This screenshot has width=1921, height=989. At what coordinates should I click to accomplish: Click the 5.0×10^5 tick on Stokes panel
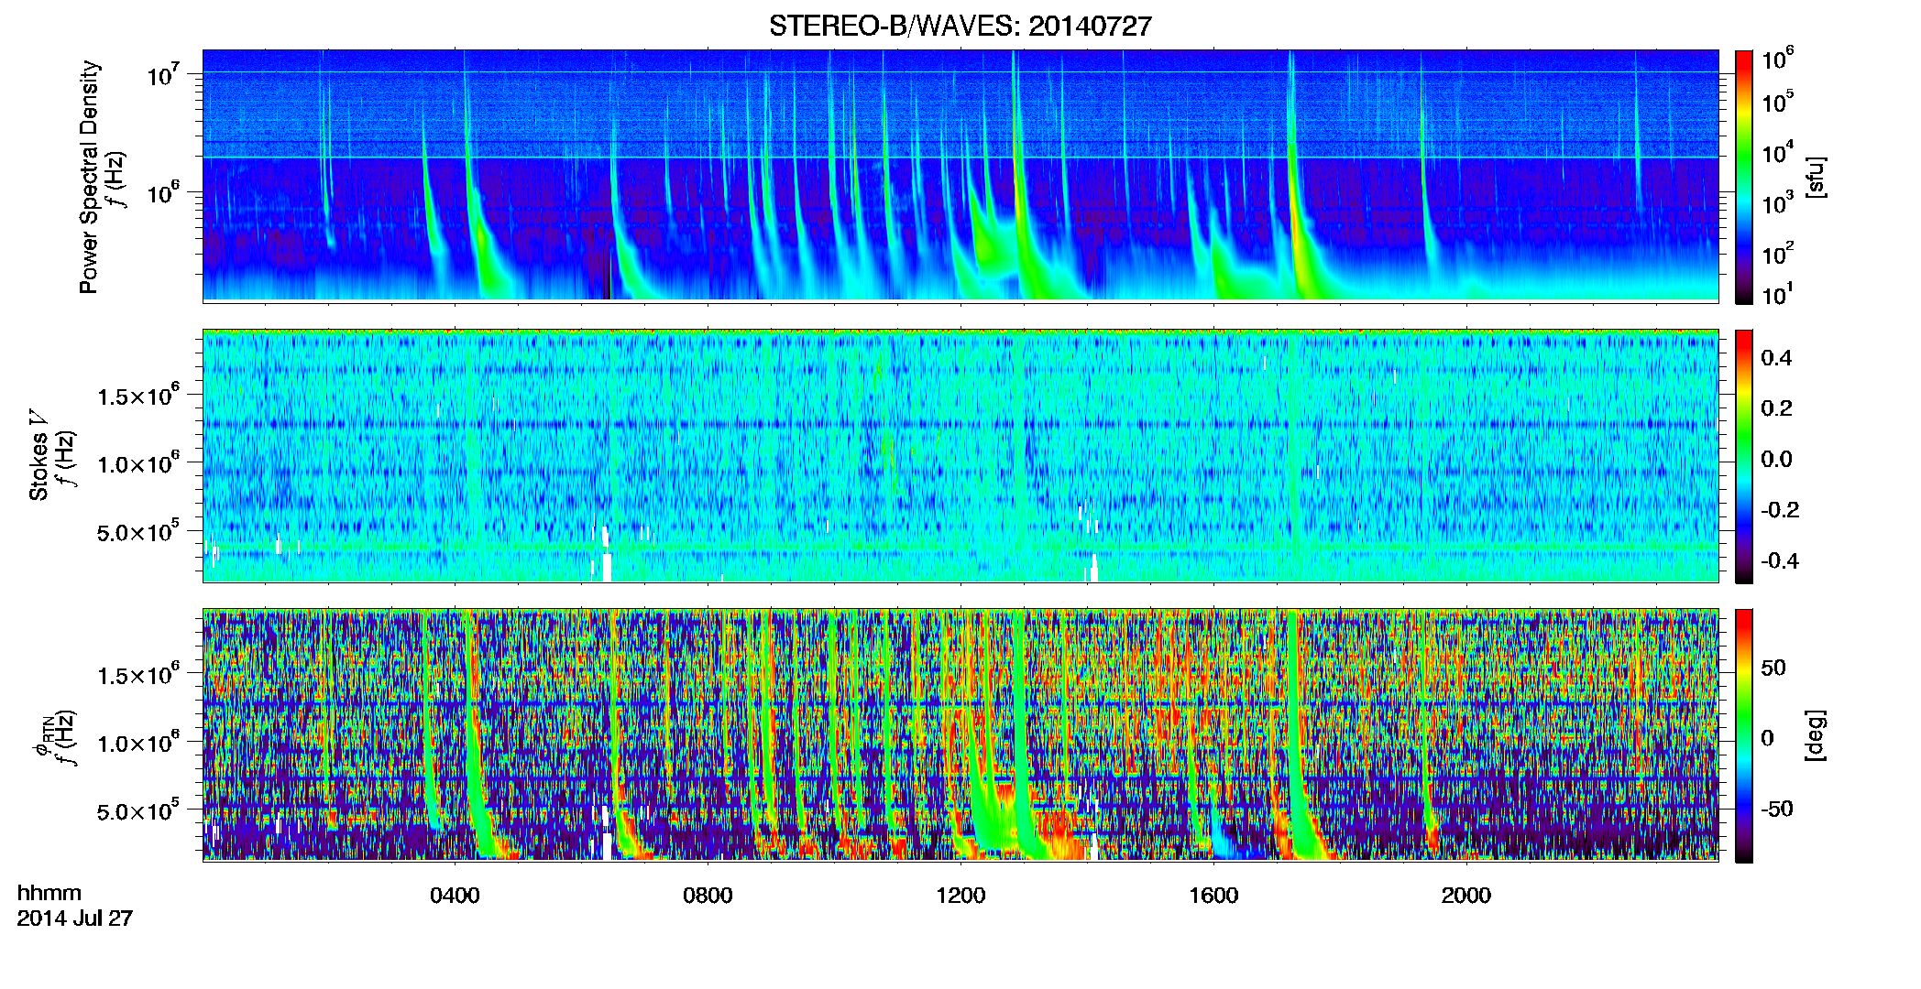tap(138, 531)
